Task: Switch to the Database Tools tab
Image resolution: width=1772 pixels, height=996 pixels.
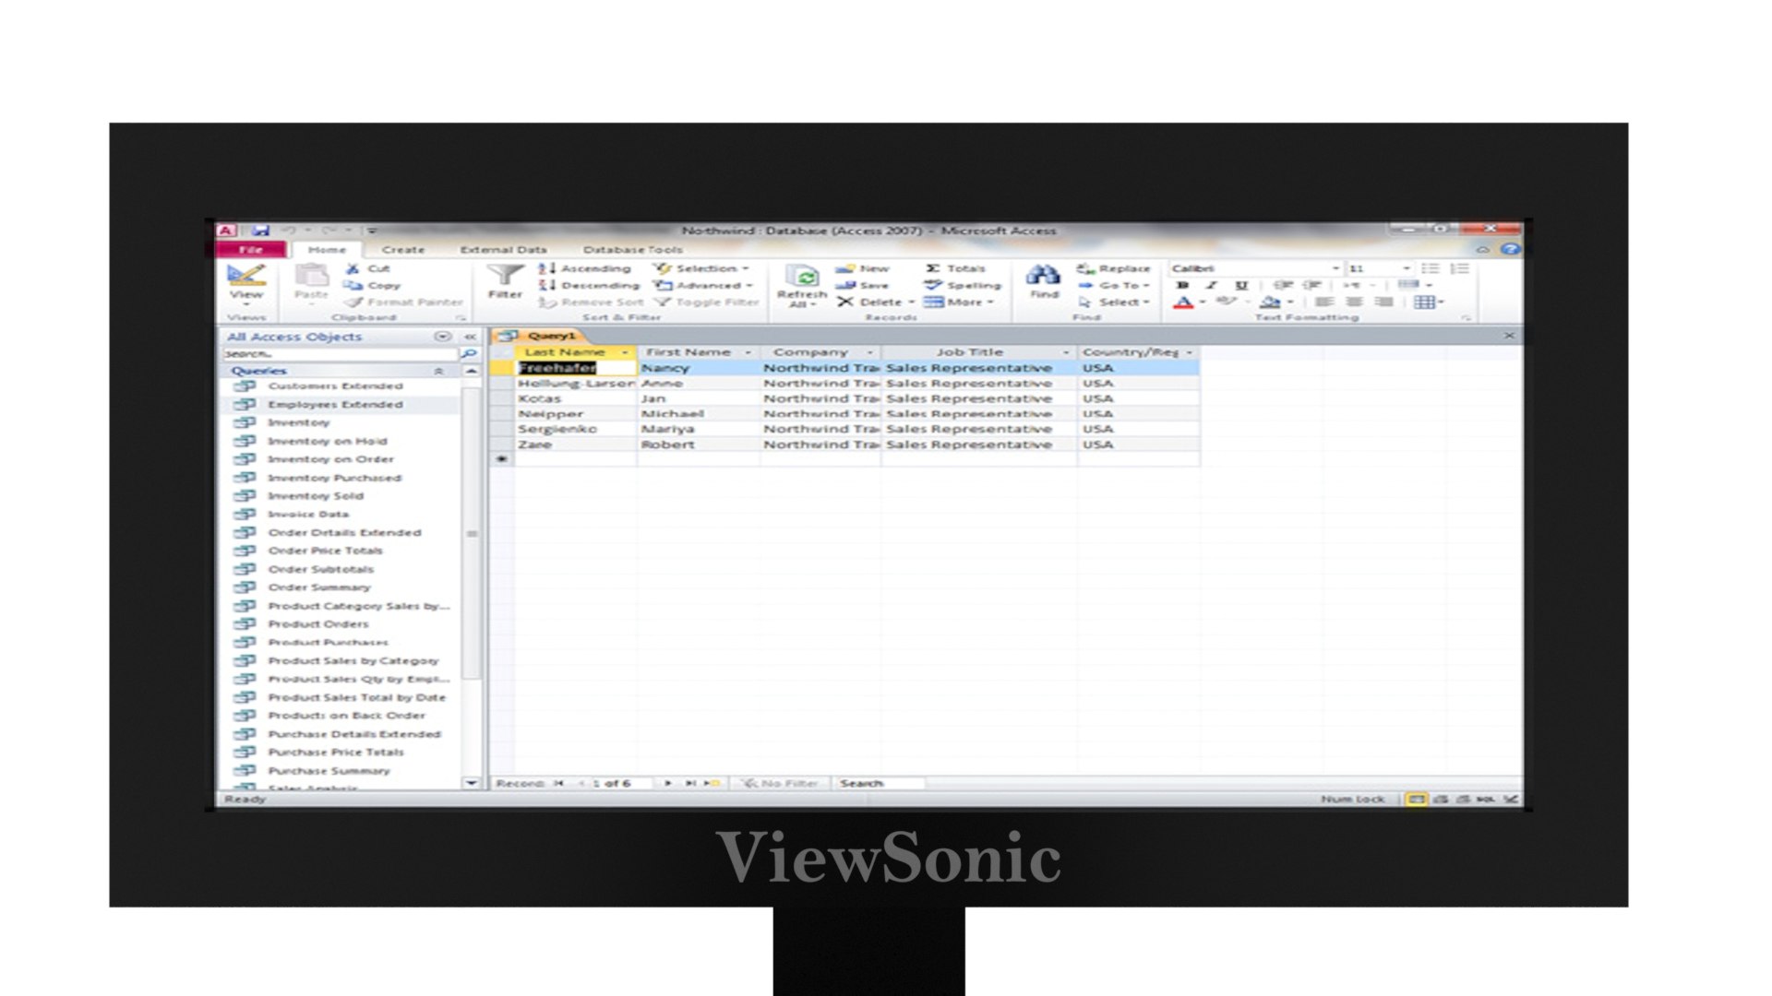Action: pyautogui.click(x=632, y=250)
